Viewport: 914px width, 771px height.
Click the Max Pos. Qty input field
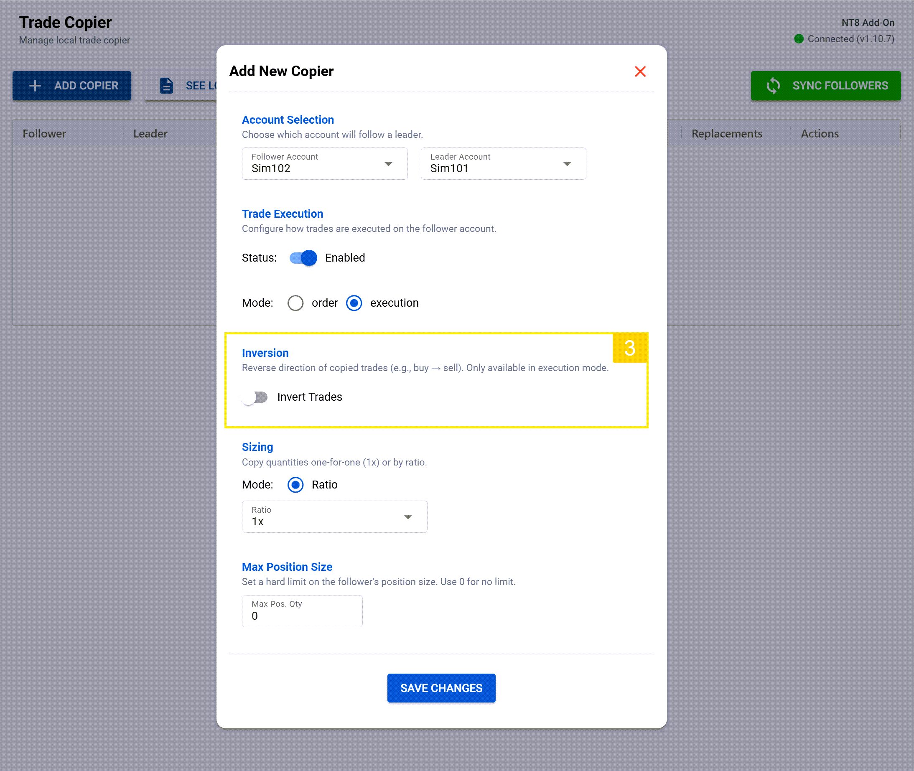tap(302, 611)
